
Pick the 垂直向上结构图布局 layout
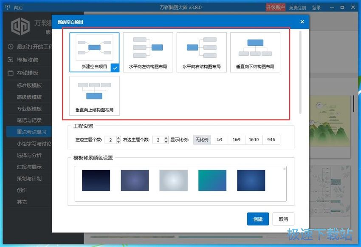point(94,96)
